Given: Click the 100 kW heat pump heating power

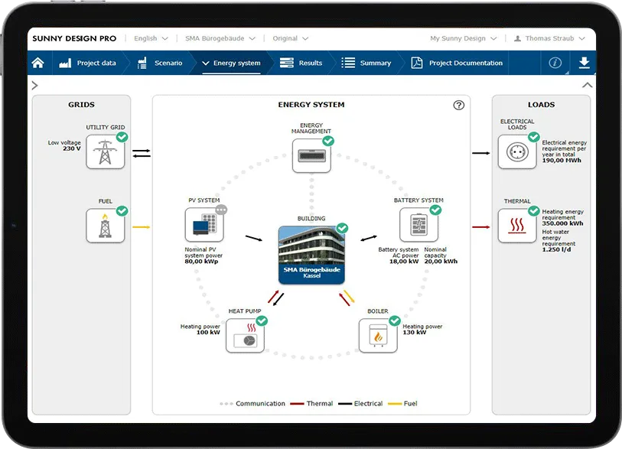Looking at the screenshot, I should [208, 333].
